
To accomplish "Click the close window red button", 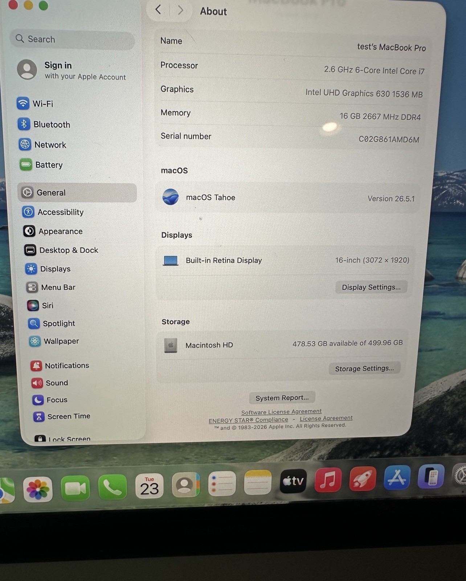I will pyautogui.click(x=13, y=4).
